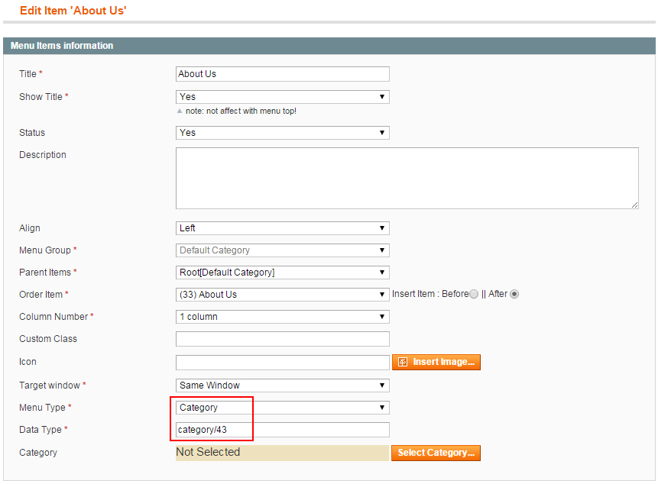
Task: Open the Show Title dropdown
Action: [283, 97]
